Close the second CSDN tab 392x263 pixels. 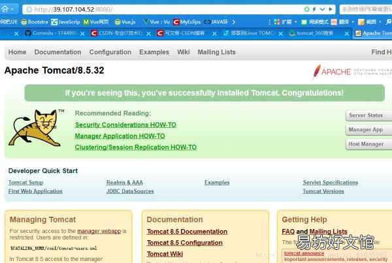click(x=214, y=33)
